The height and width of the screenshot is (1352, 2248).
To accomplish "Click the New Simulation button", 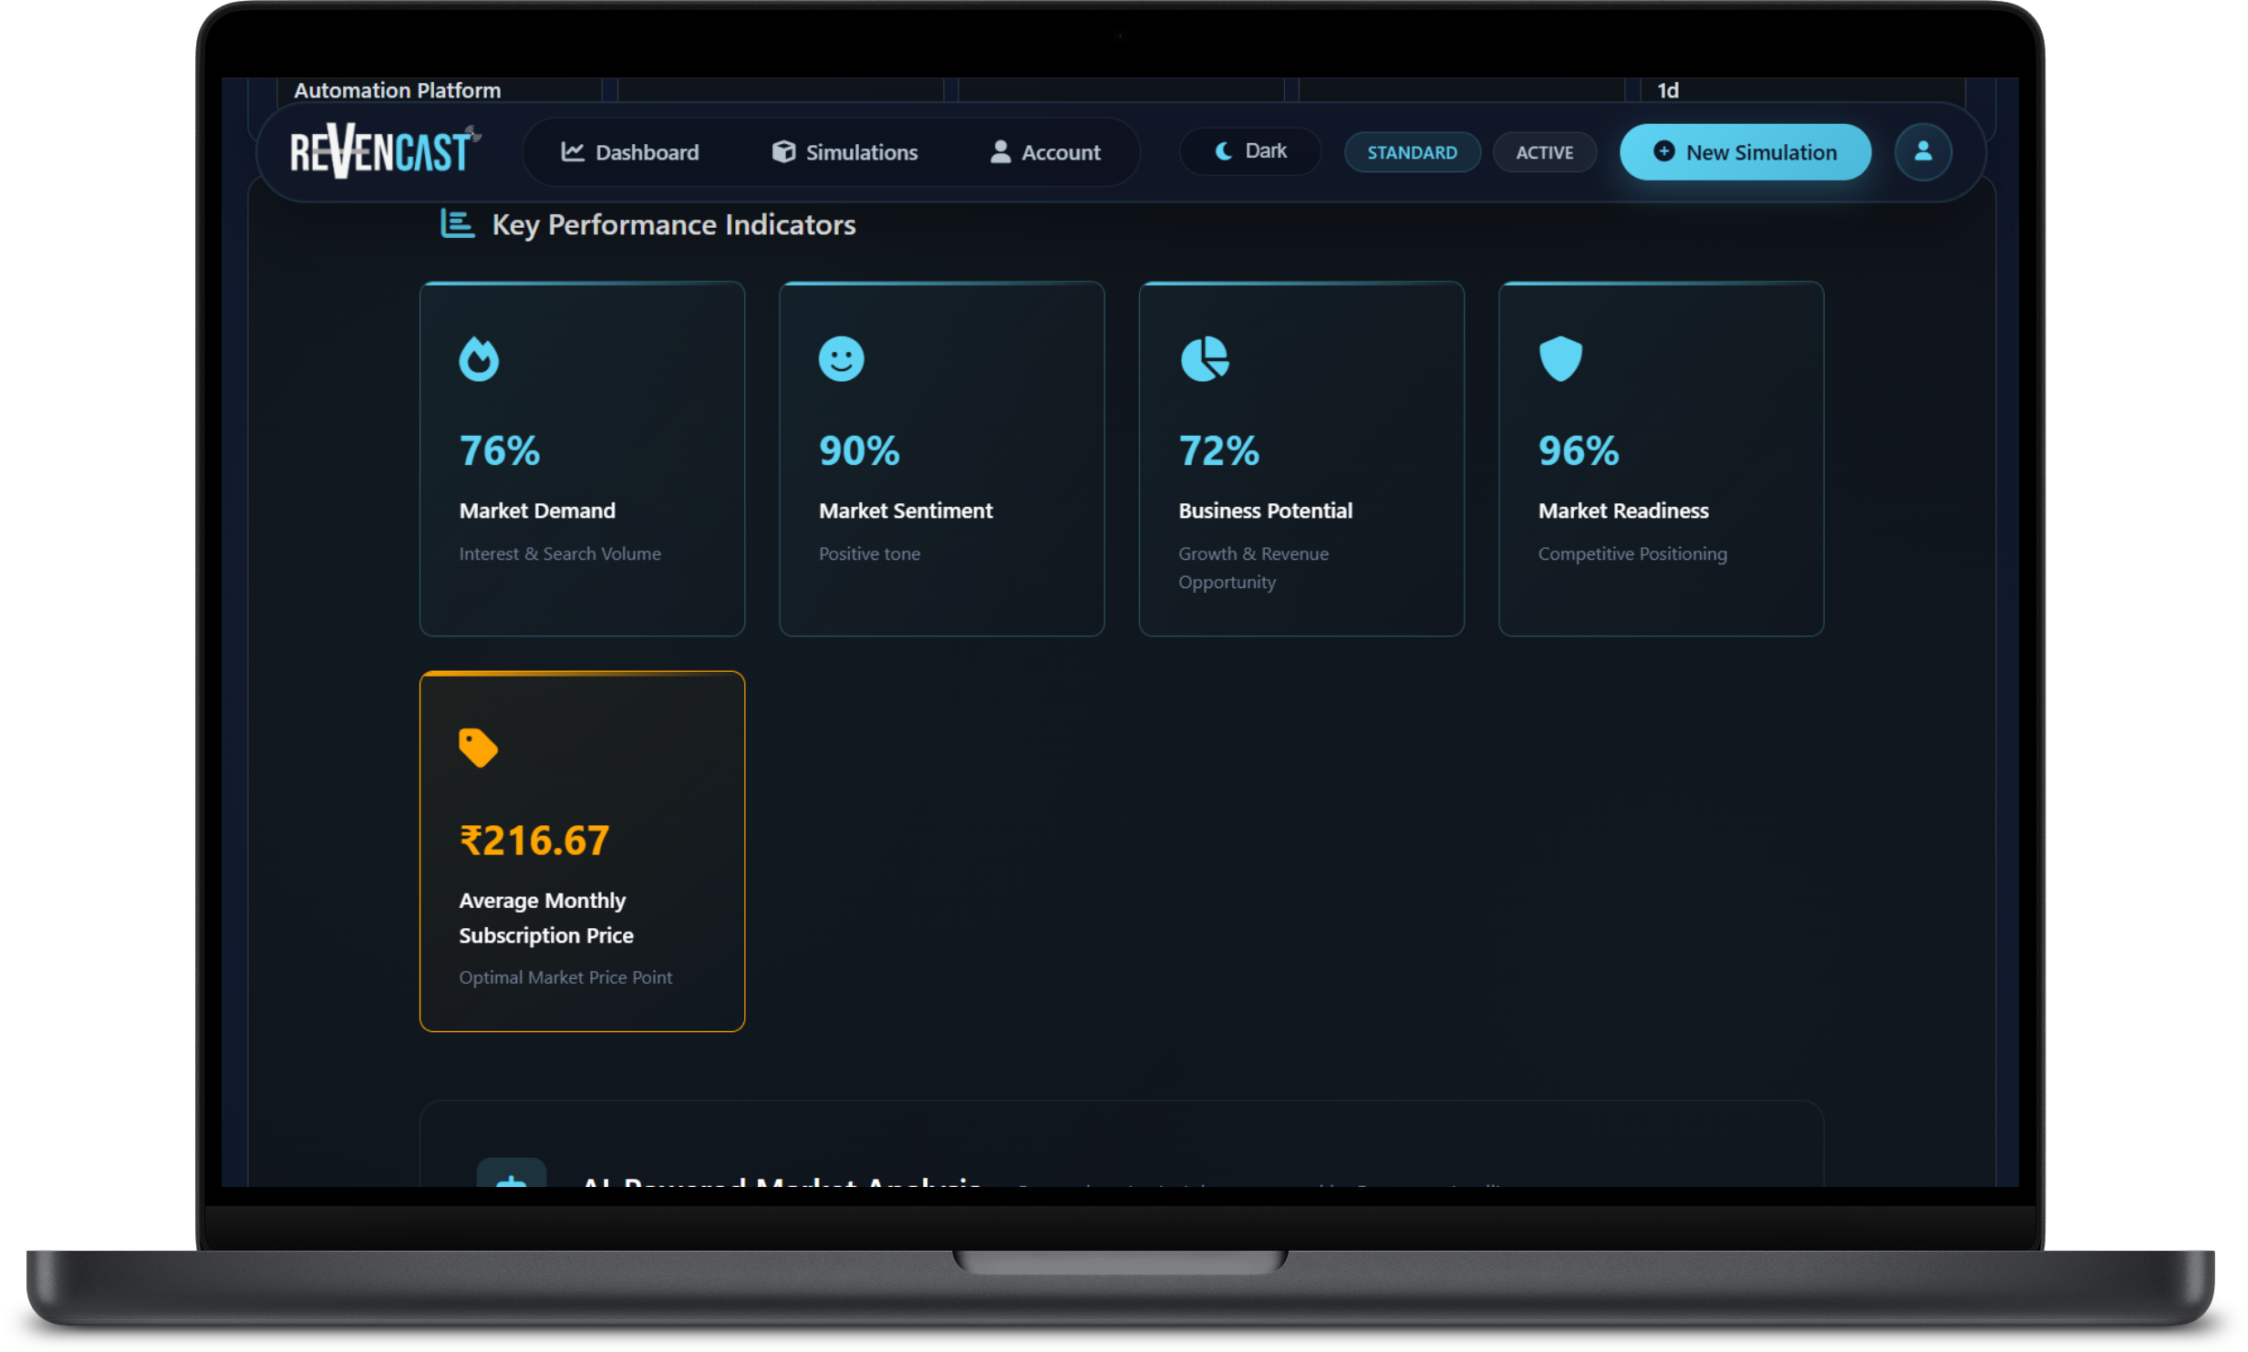I will point(1745,151).
